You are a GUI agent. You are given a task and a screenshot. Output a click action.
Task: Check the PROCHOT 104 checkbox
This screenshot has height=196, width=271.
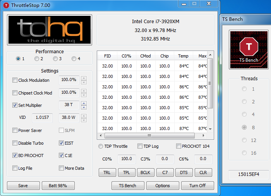(178, 146)
